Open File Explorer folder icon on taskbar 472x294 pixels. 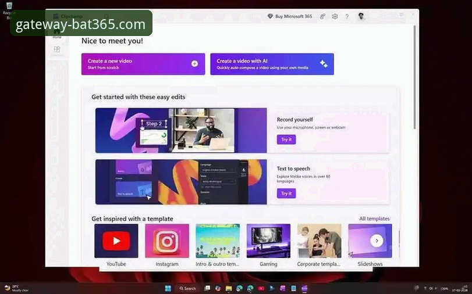pyautogui.click(x=229, y=288)
